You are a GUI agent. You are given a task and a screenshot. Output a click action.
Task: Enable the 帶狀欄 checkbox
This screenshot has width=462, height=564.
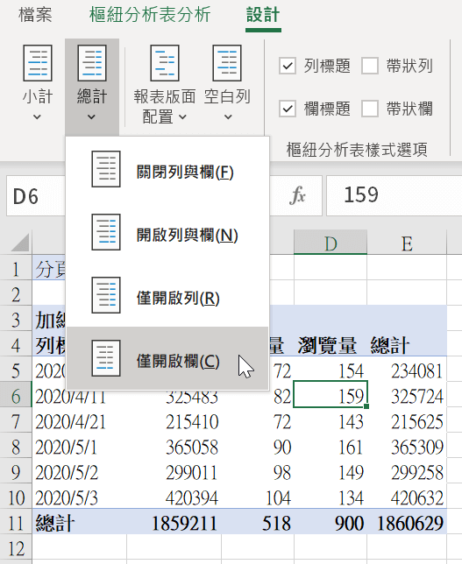370,109
